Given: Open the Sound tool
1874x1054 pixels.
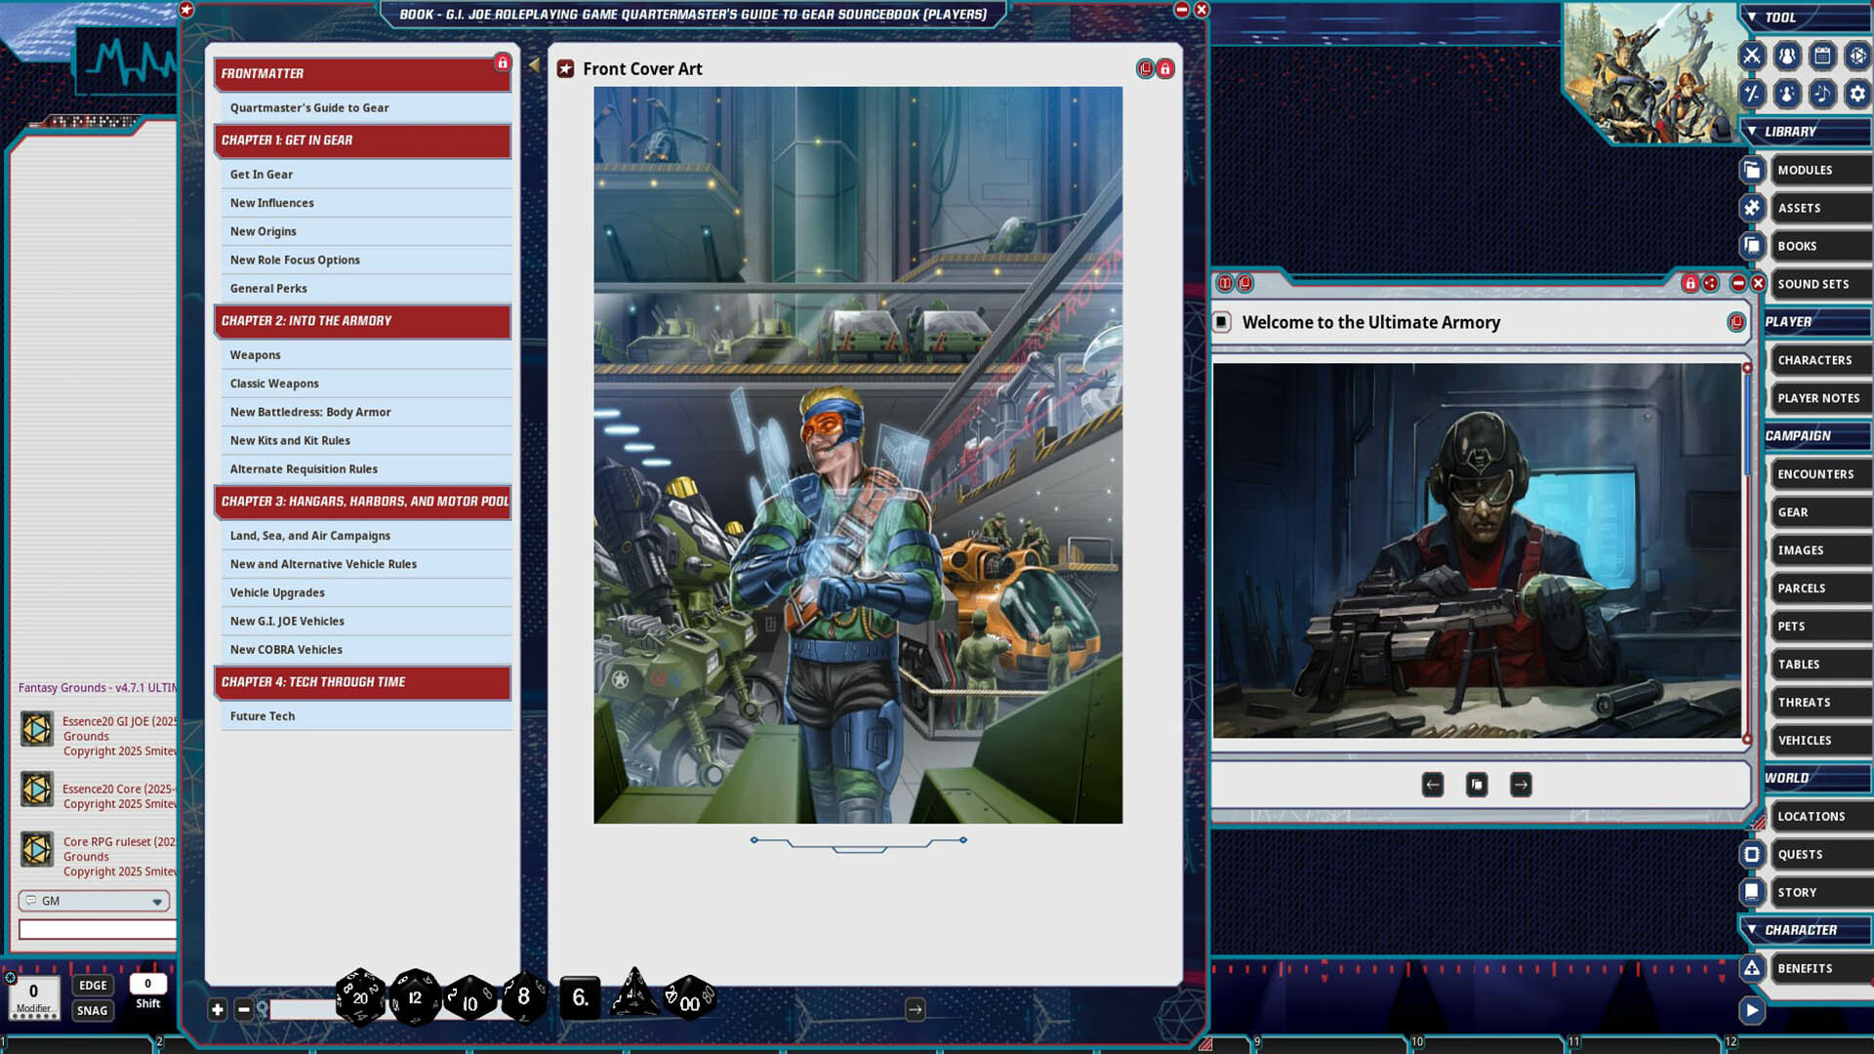Looking at the screenshot, I should [x=1821, y=94].
